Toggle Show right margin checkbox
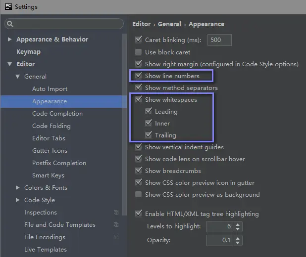Screen dimensions: 306x257 [139, 64]
